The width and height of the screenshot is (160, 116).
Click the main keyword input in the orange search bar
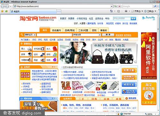[x=54, y=35]
